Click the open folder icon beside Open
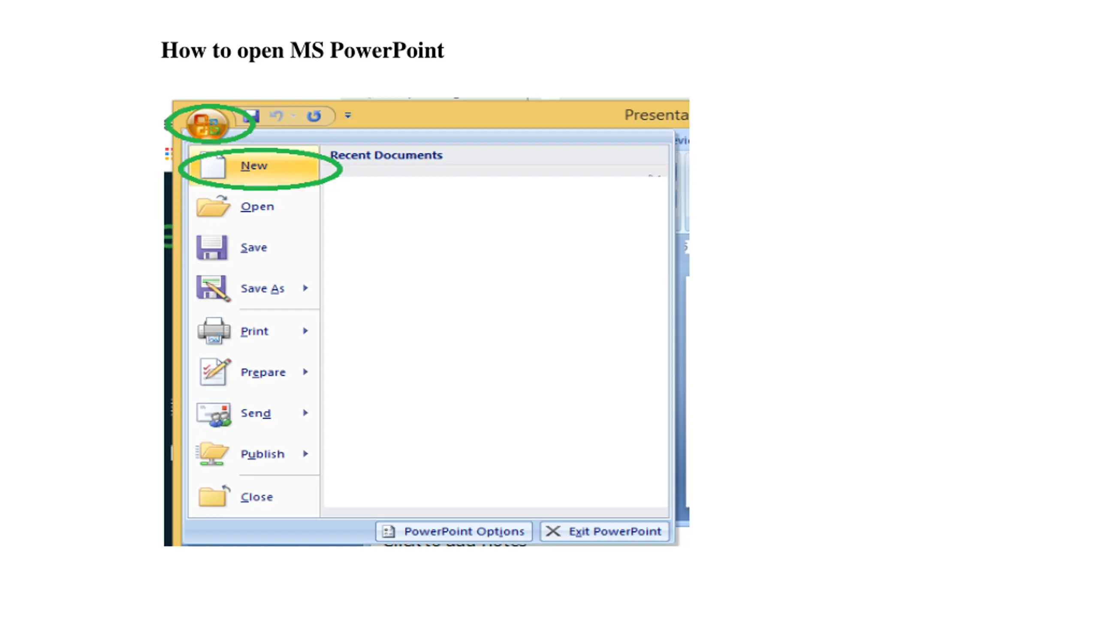This screenshot has width=1098, height=617. pyautogui.click(x=213, y=206)
